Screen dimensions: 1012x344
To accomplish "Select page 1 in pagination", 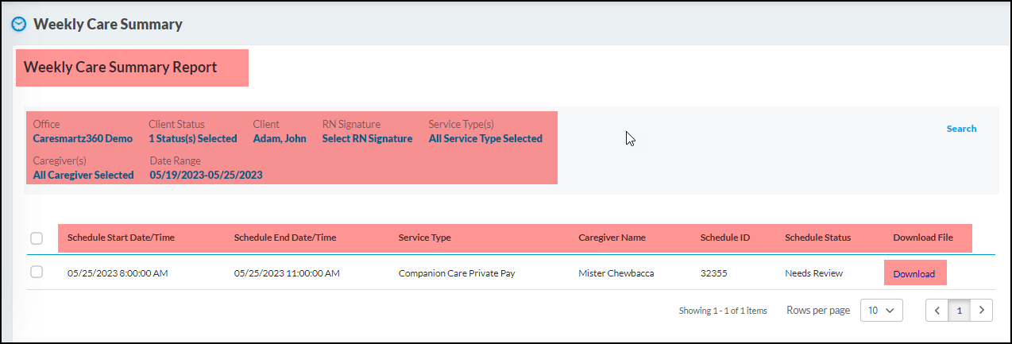I will 960,311.
